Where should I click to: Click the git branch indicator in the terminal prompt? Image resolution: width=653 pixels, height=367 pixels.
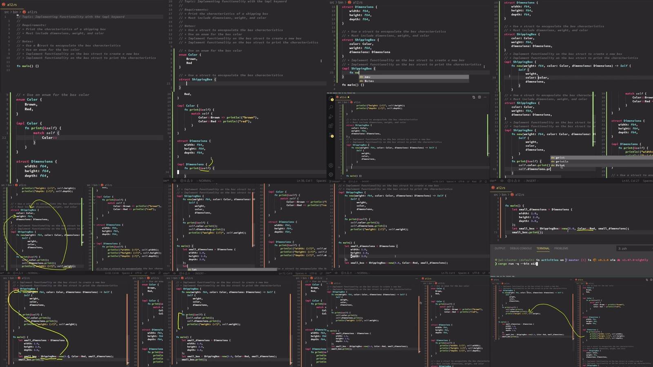pyautogui.click(x=575, y=260)
